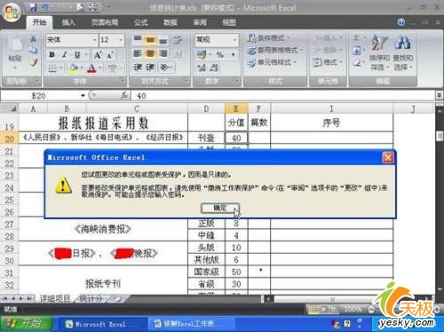Click the Percent style icon
The height and width of the screenshot is (332, 444).
click(219, 54)
